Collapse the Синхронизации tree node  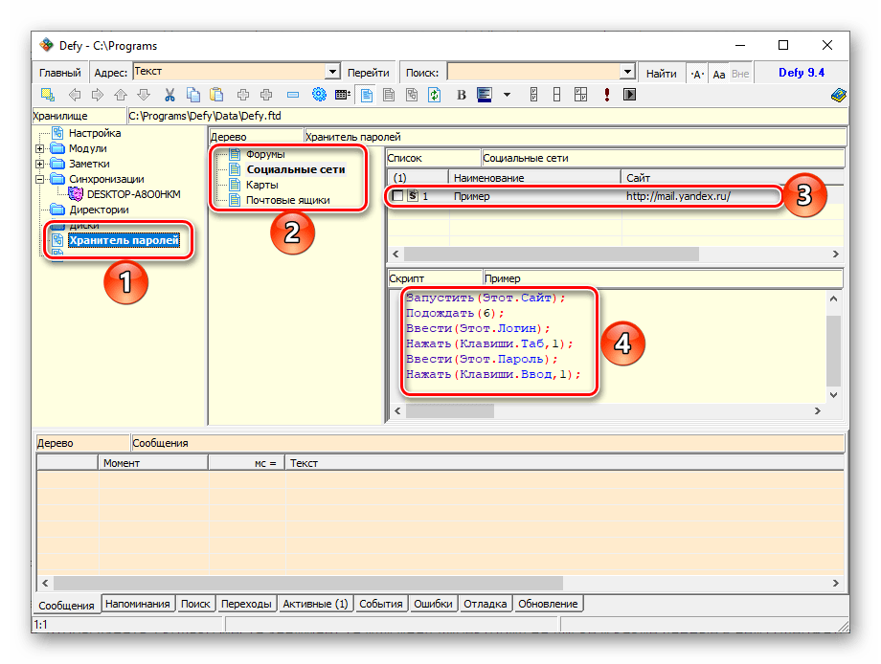[x=39, y=179]
